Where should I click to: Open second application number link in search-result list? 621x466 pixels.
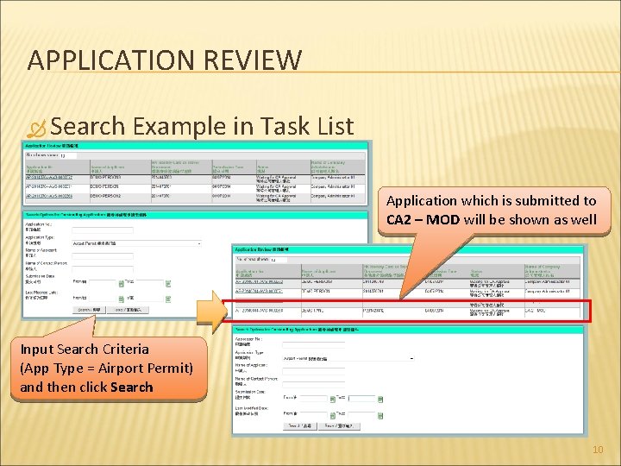point(260,291)
